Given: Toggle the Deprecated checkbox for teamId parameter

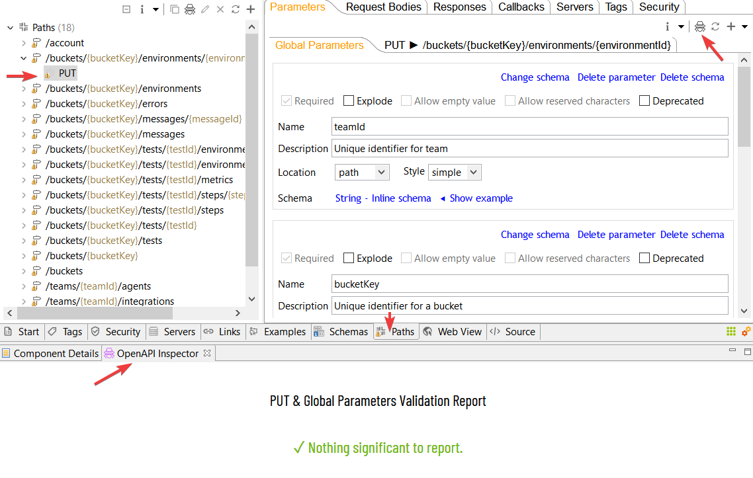Looking at the screenshot, I should click(644, 100).
